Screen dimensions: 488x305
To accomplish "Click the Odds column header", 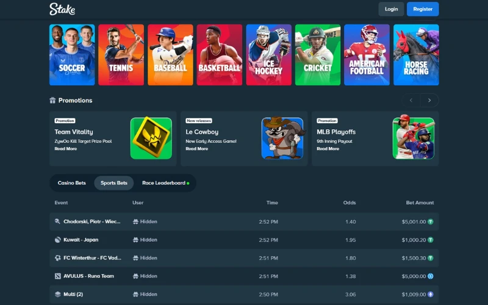I will tap(350, 203).
